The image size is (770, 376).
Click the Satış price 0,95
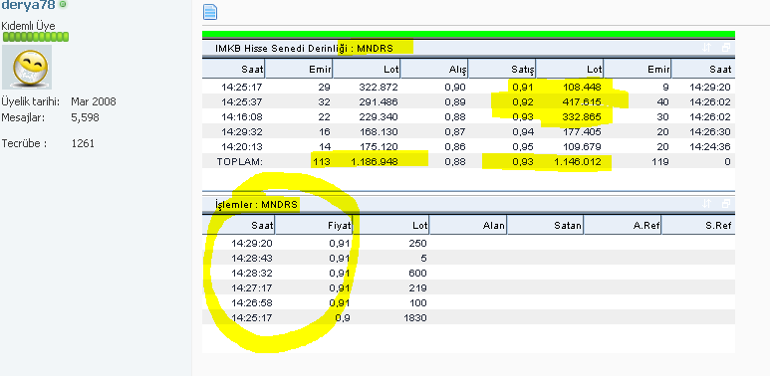(523, 146)
